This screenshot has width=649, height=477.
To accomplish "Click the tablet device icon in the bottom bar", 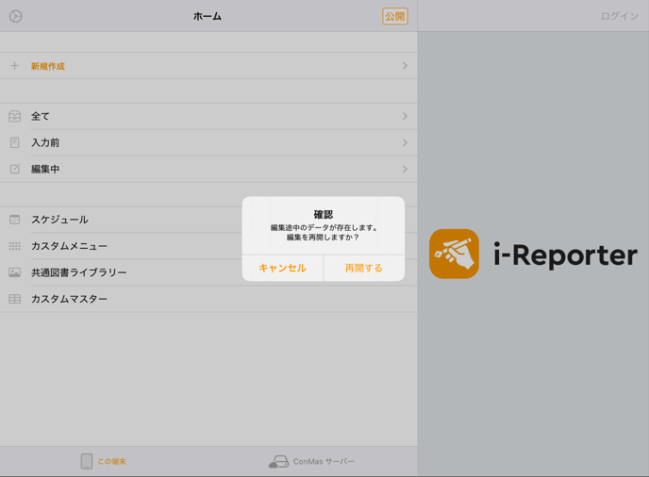I will tap(87, 461).
